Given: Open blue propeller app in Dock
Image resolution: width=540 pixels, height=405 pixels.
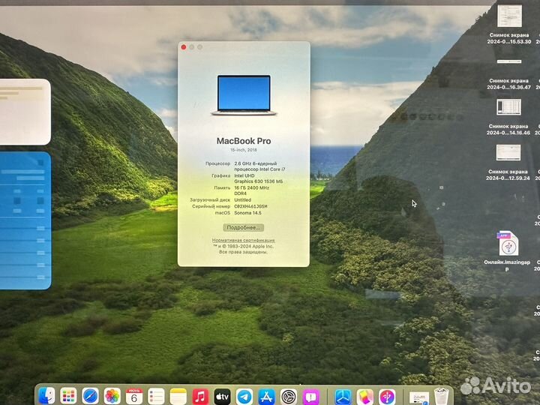Looking at the screenshot, I should [x=343, y=397].
